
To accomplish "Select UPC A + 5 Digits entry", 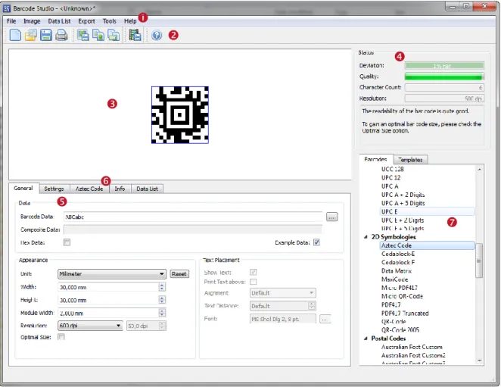I will [403, 203].
